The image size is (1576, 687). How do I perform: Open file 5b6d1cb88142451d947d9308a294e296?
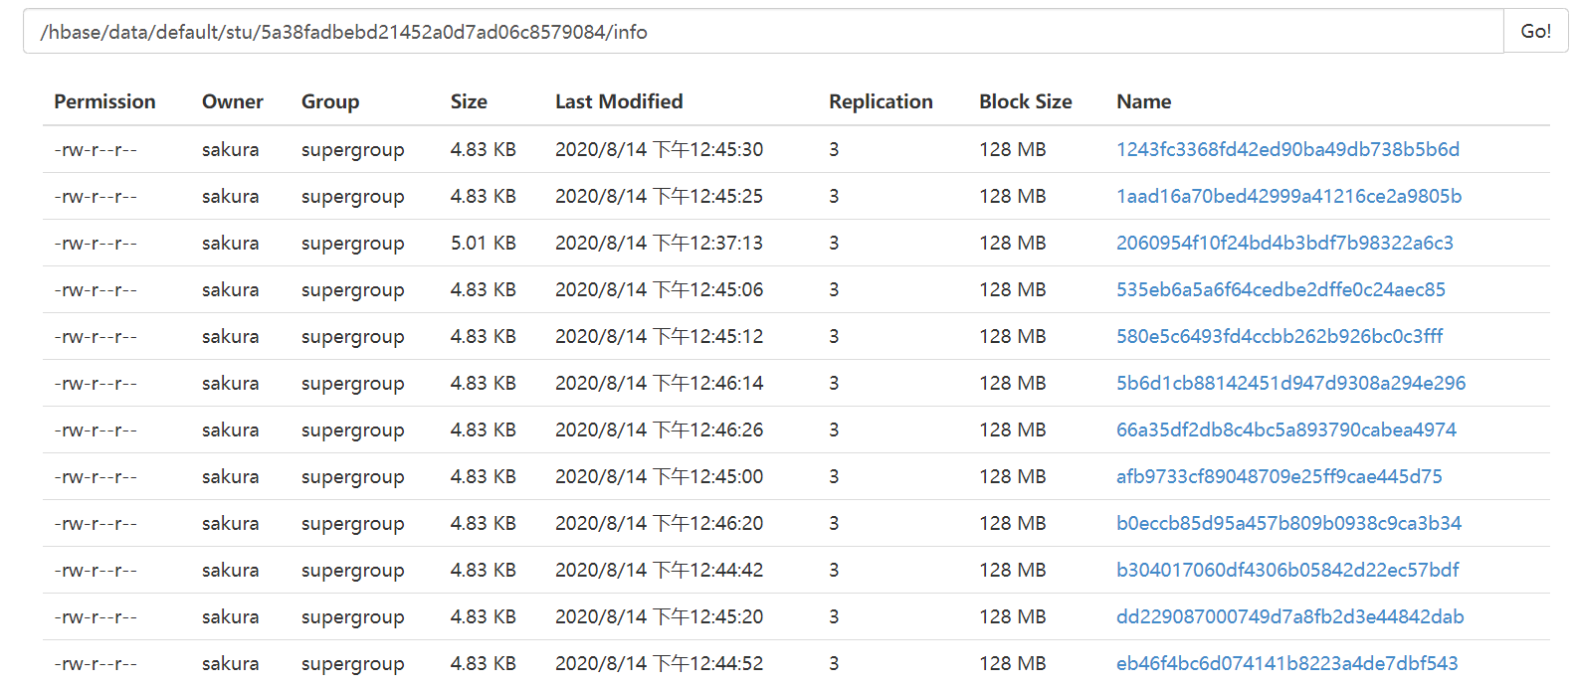pos(1290,383)
